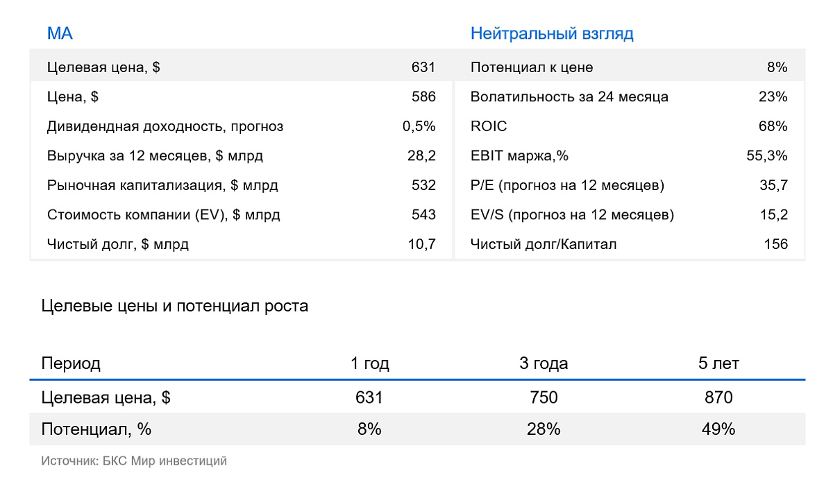Viewport: 833px width, 489px height.
Task: Click the MA ticker heading
Action: pos(60,33)
